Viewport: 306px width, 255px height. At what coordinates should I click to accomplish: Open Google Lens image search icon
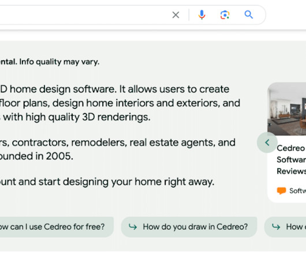click(225, 15)
